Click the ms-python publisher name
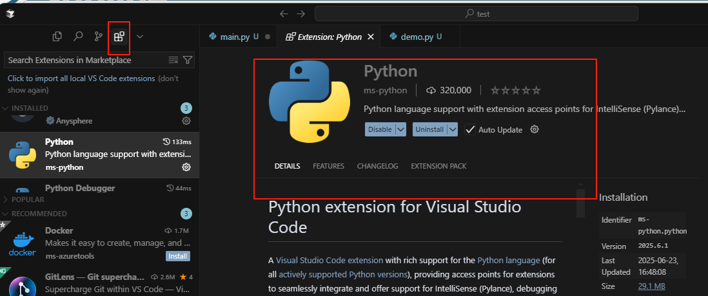Viewport: 708px width, 296px height. point(385,91)
